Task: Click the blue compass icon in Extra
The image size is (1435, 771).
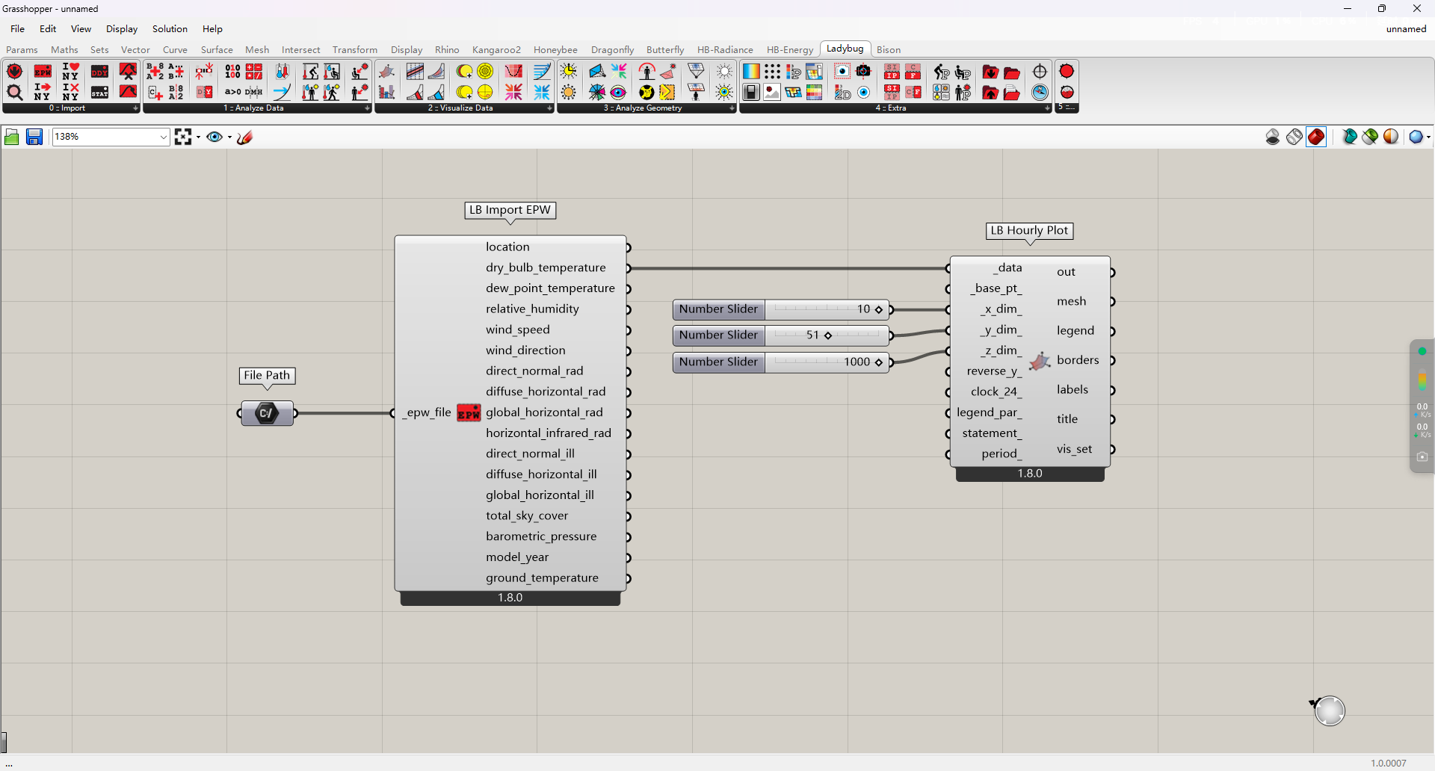Action: coord(1040,92)
